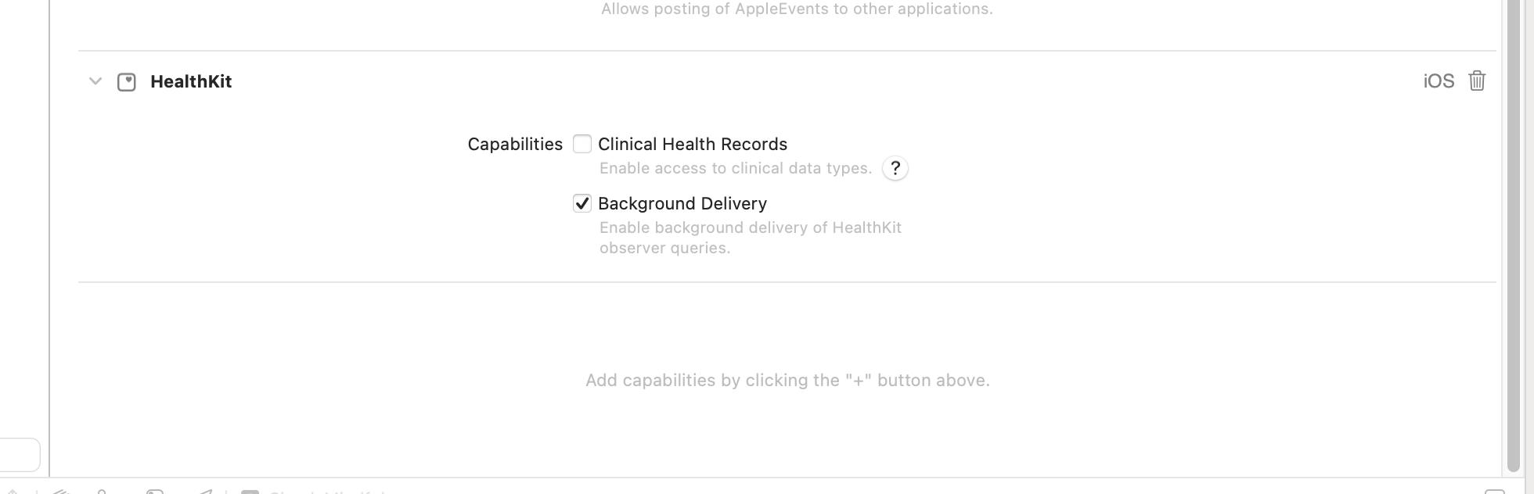The image size is (1534, 494).
Task: Collapse the HealthKit capability section
Action: point(95,81)
